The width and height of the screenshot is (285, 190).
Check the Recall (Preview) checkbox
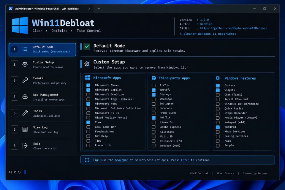tap(218, 99)
